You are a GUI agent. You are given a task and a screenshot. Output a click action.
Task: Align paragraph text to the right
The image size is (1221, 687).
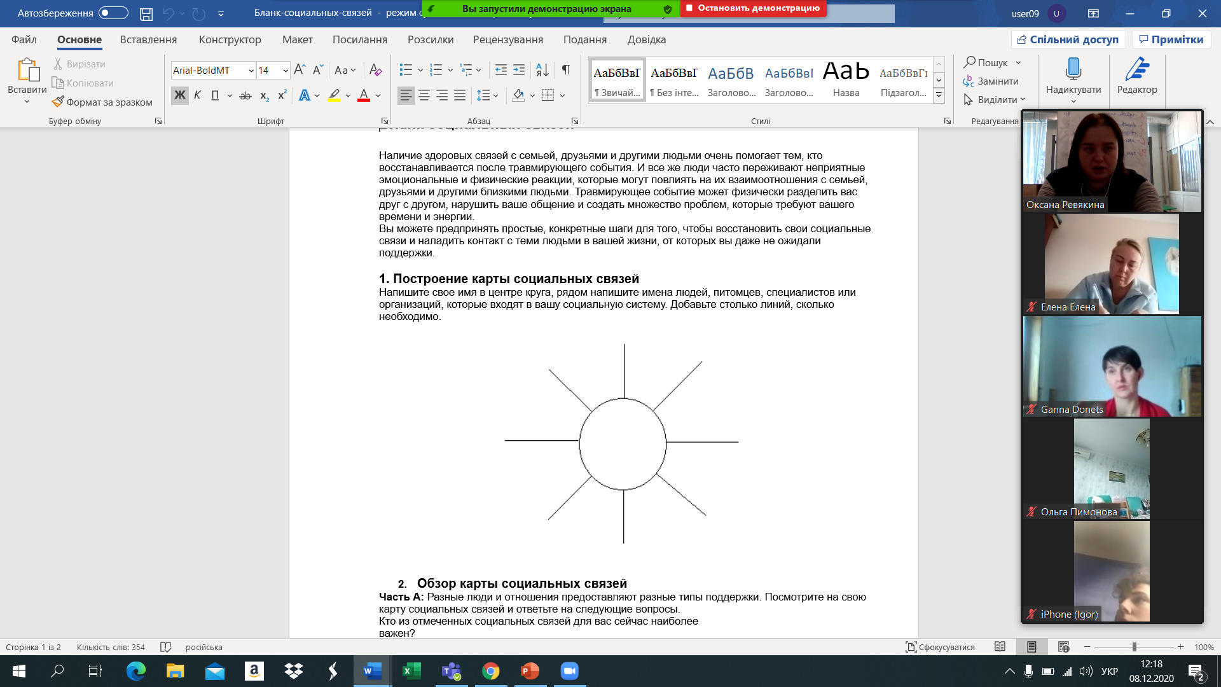[x=442, y=95]
